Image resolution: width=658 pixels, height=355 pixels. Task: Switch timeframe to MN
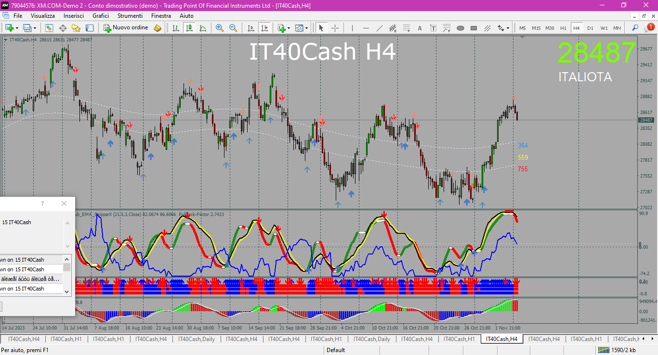tap(617, 28)
